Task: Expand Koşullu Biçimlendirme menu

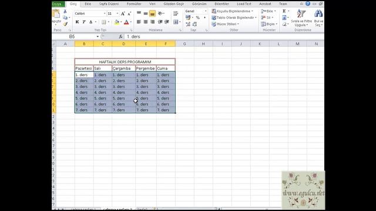Action: point(233,11)
